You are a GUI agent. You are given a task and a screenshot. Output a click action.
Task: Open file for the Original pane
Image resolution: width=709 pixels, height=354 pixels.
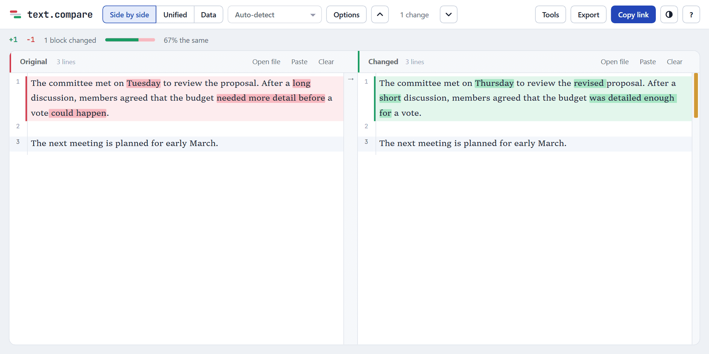[x=266, y=62]
